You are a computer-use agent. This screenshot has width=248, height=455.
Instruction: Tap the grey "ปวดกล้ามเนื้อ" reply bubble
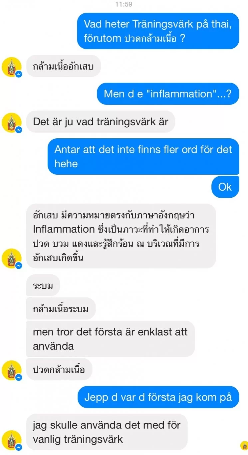tap(59, 369)
